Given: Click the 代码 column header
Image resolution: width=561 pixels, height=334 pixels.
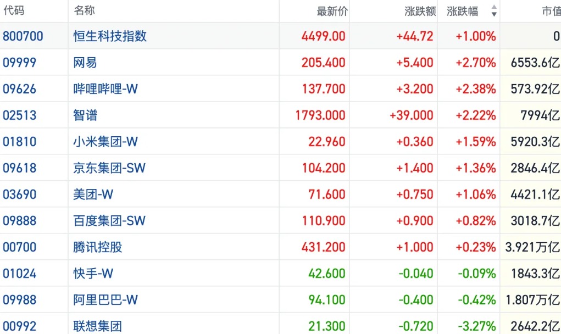Looking at the screenshot, I should 14,10.
